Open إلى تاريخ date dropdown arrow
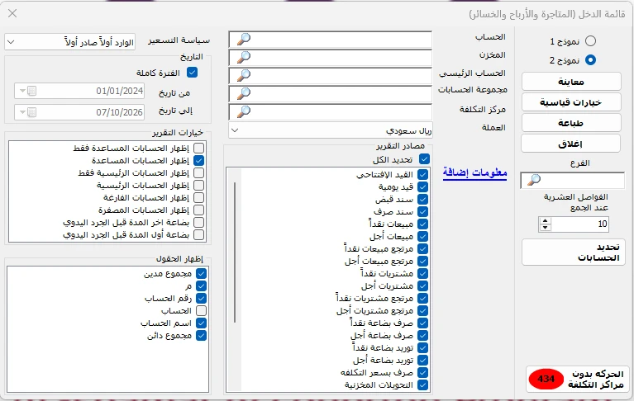 pos(22,112)
